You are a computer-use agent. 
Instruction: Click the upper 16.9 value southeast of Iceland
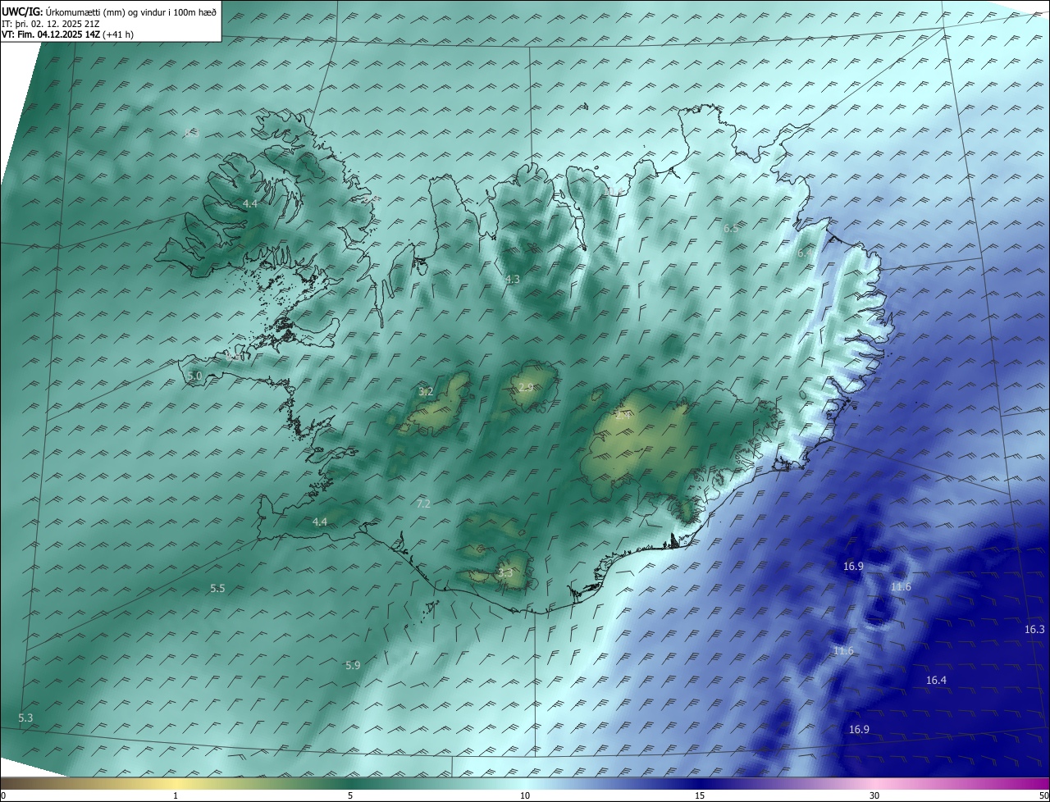coord(853,567)
